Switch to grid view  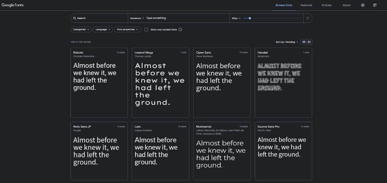[304, 42]
